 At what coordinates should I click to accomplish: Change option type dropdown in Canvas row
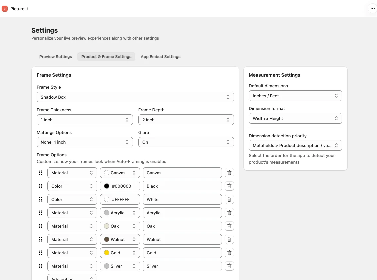click(72, 173)
